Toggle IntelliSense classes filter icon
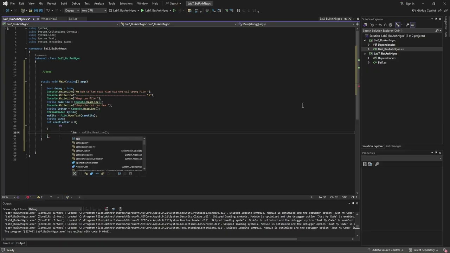The image size is (450, 253). (86, 173)
